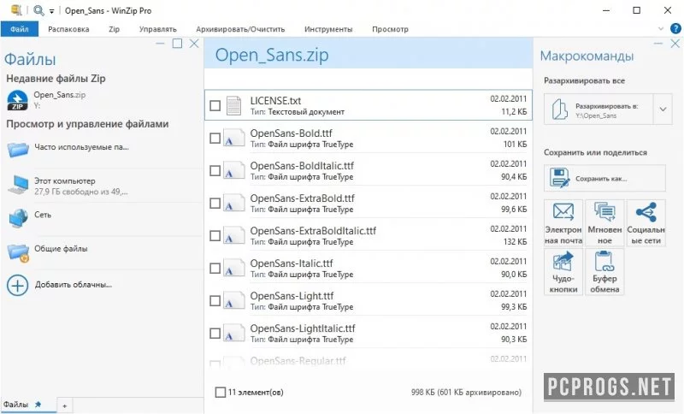Select Этот компьютер computer icon
684x414 pixels.
click(18, 185)
